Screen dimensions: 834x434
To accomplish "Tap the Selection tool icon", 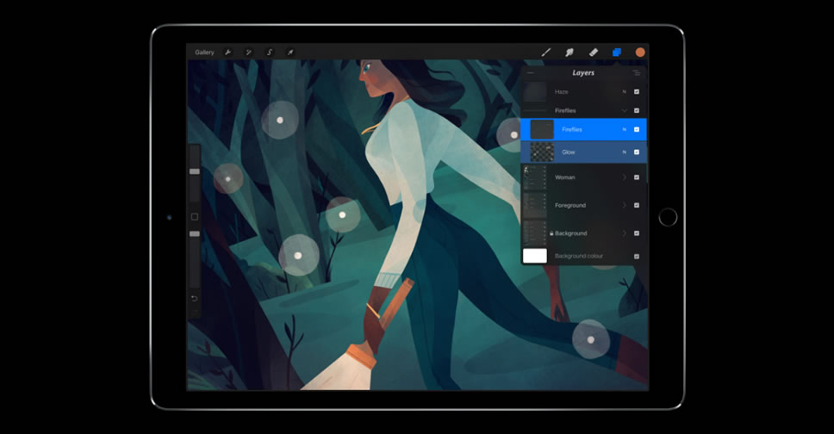I will [x=269, y=53].
